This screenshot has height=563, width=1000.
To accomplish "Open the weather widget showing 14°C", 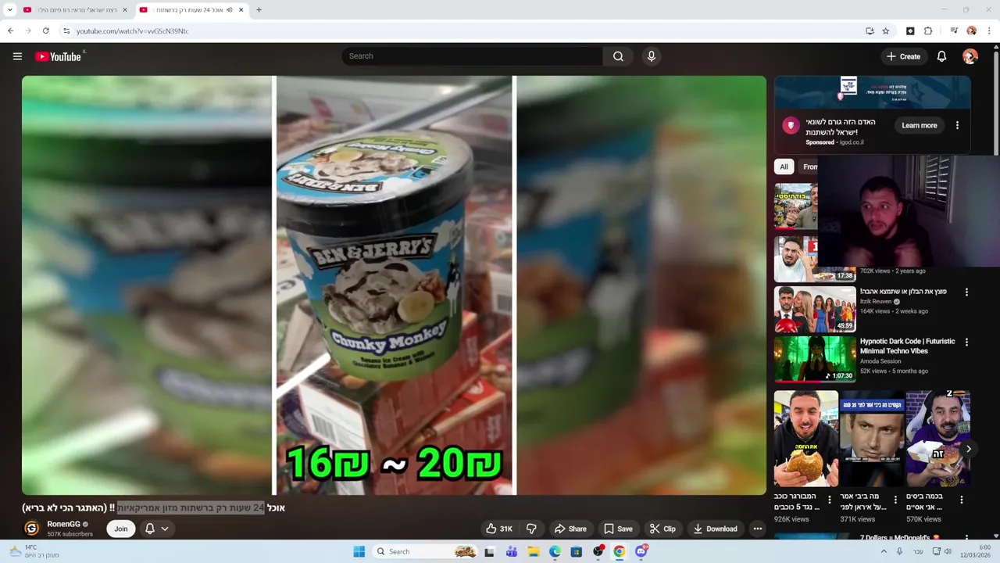I will tap(34, 551).
